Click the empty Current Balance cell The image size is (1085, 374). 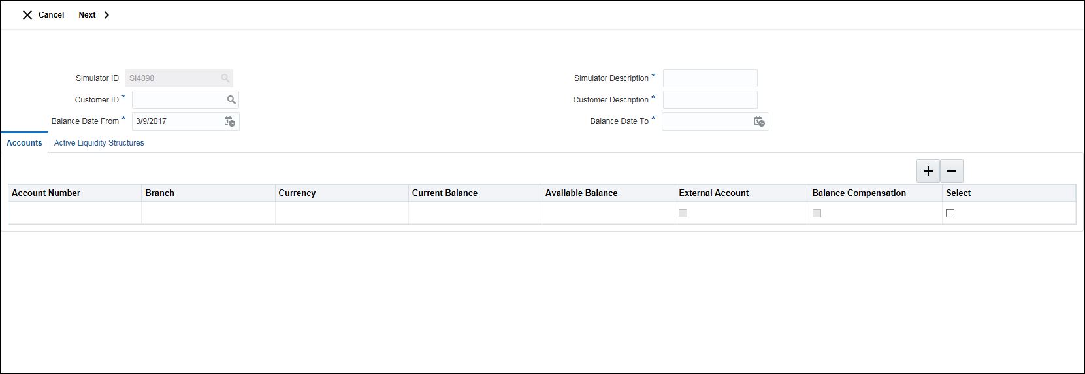(x=475, y=213)
